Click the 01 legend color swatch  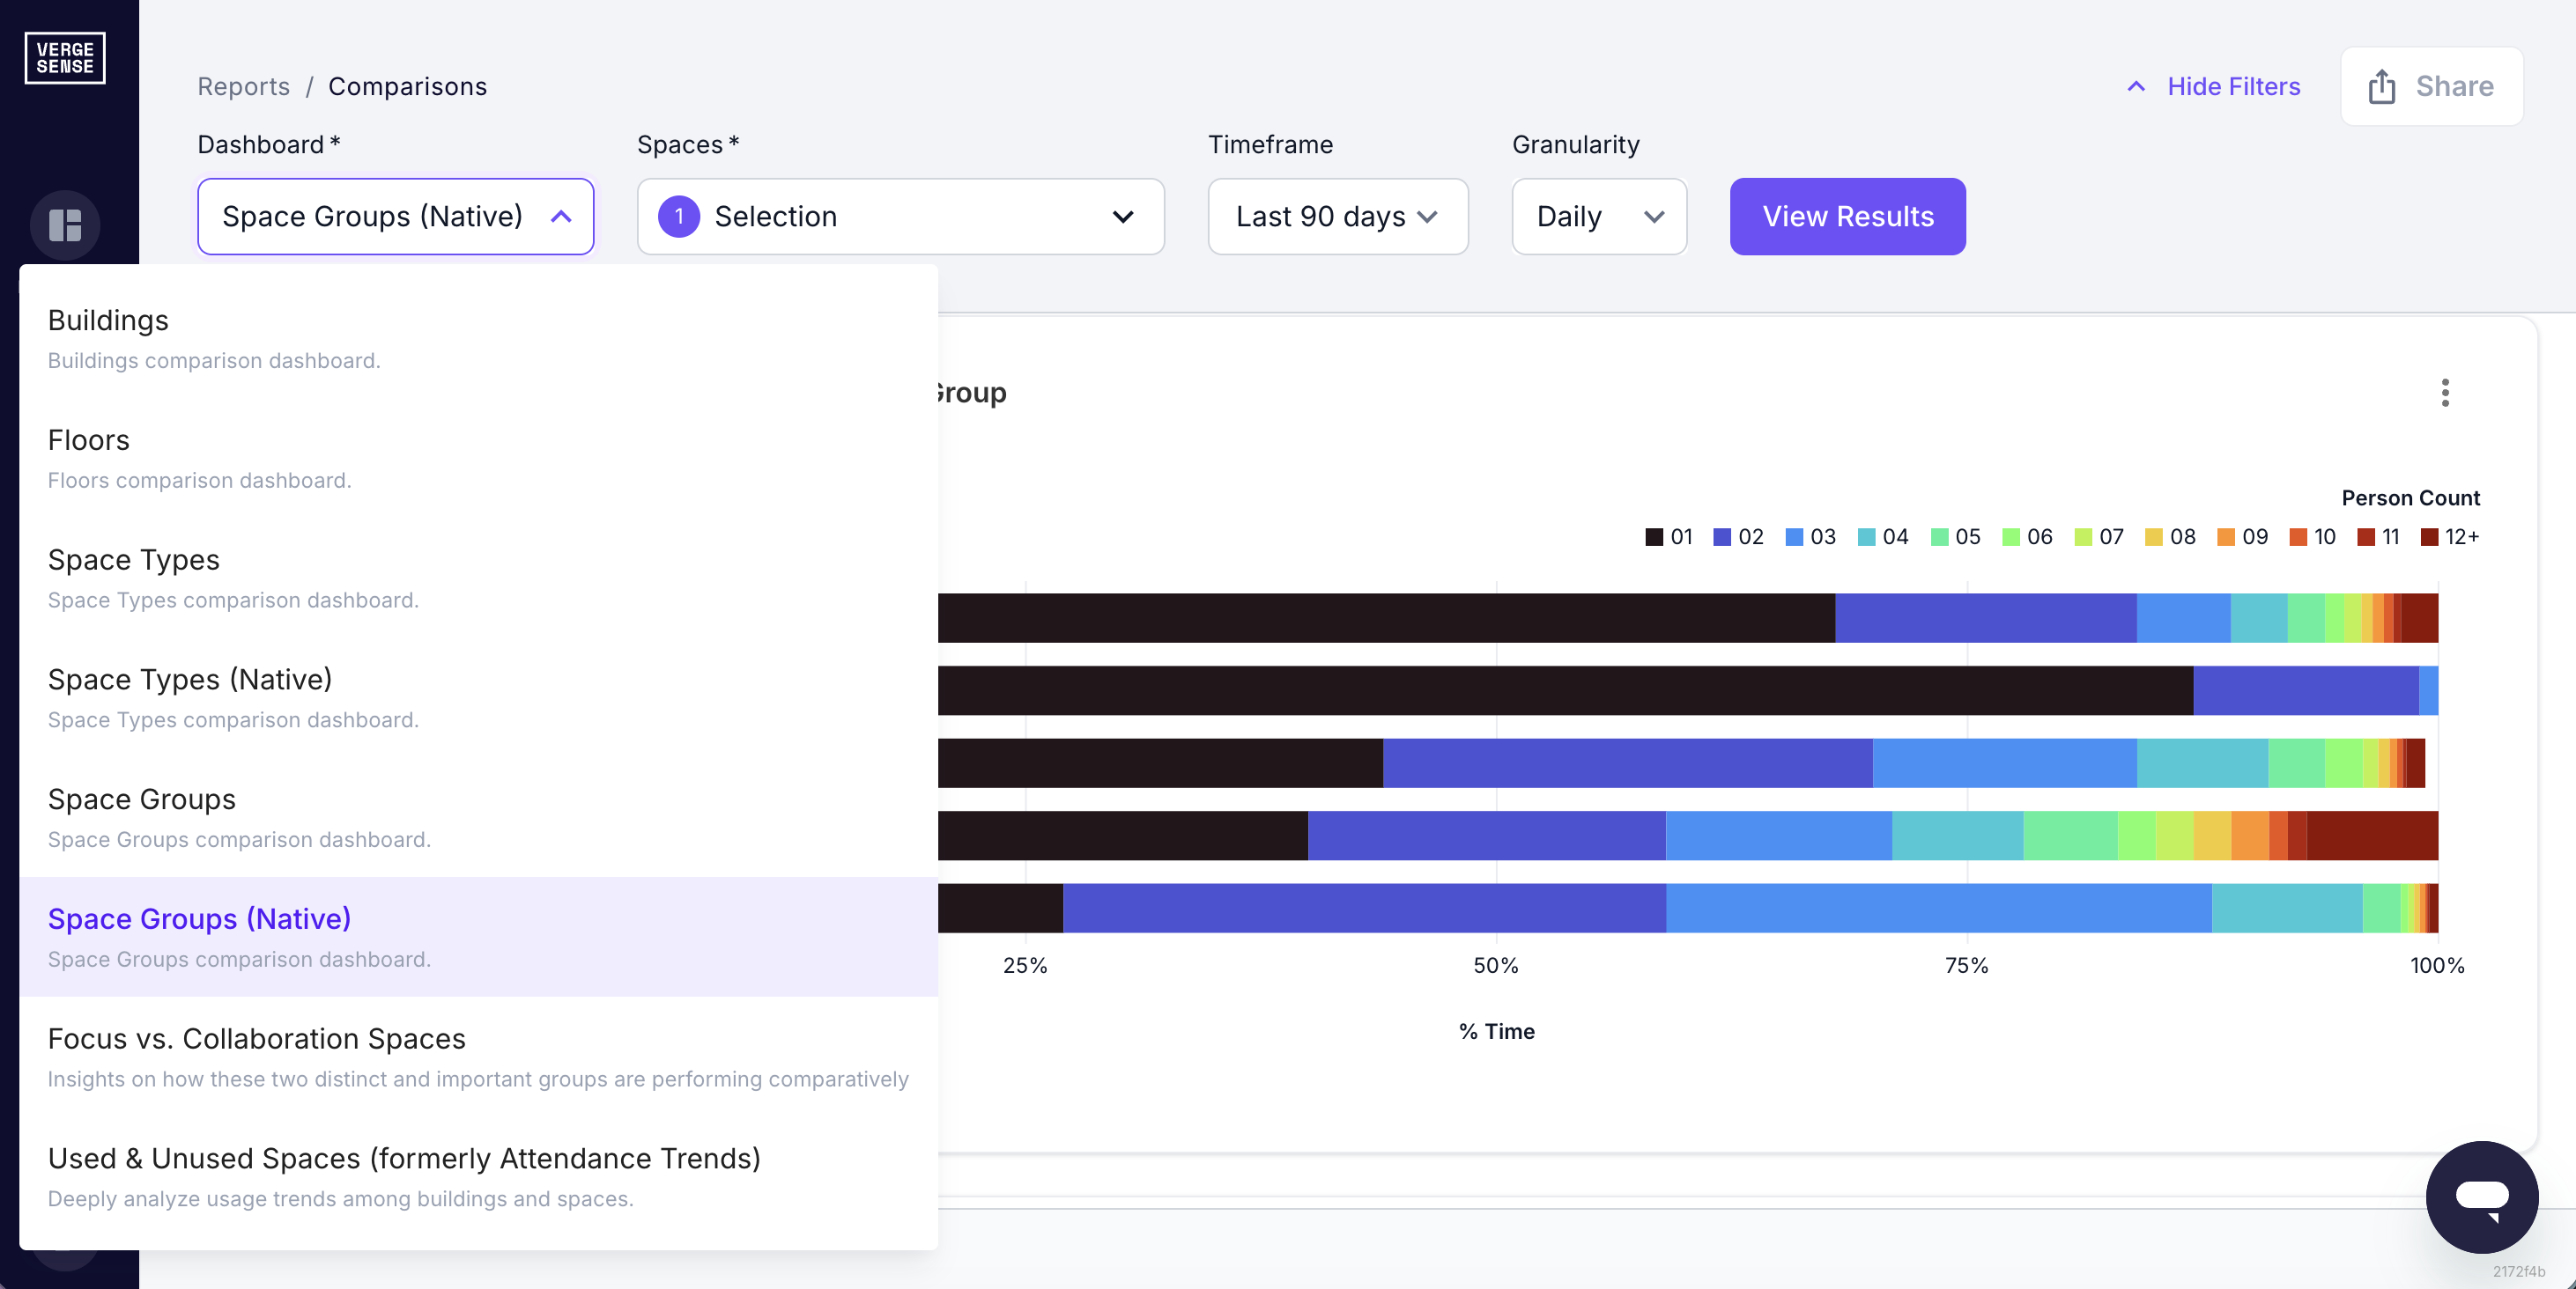1654,538
